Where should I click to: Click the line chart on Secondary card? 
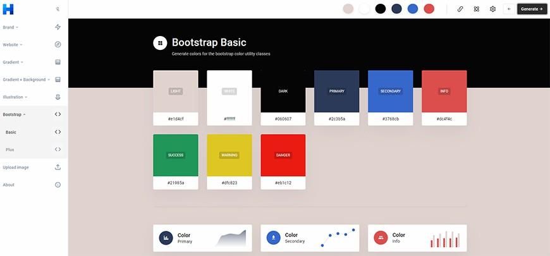(338, 238)
